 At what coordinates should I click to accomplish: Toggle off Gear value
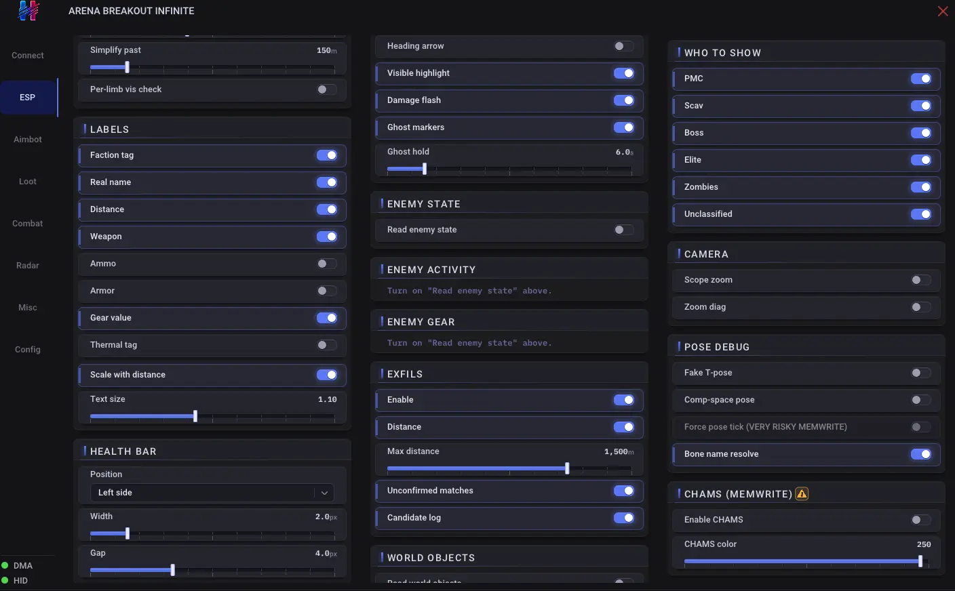point(327,318)
